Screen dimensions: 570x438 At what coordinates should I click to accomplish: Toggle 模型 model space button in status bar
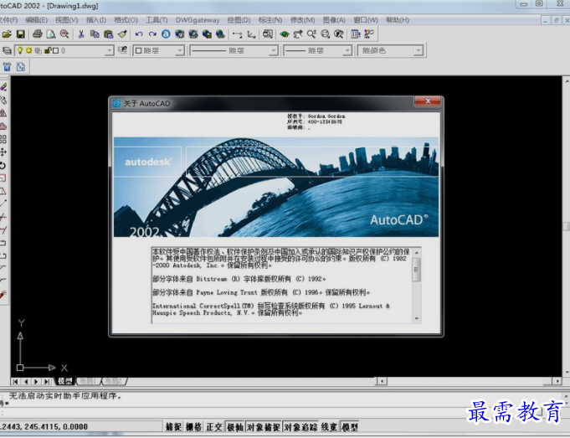tap(350, 427)
